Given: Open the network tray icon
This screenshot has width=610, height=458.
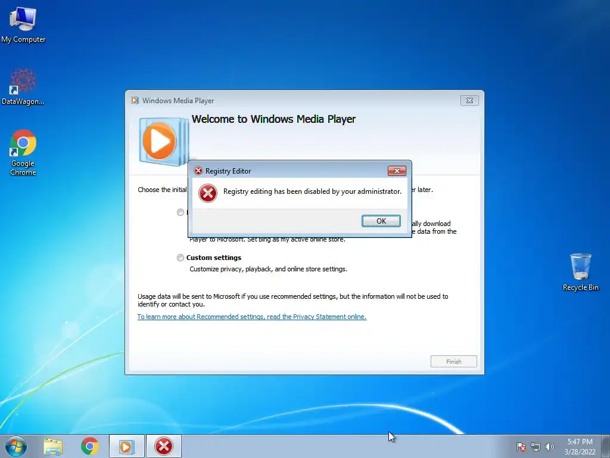Looking at the screenshot, I should pyautogui.click(x=536, y=447).
